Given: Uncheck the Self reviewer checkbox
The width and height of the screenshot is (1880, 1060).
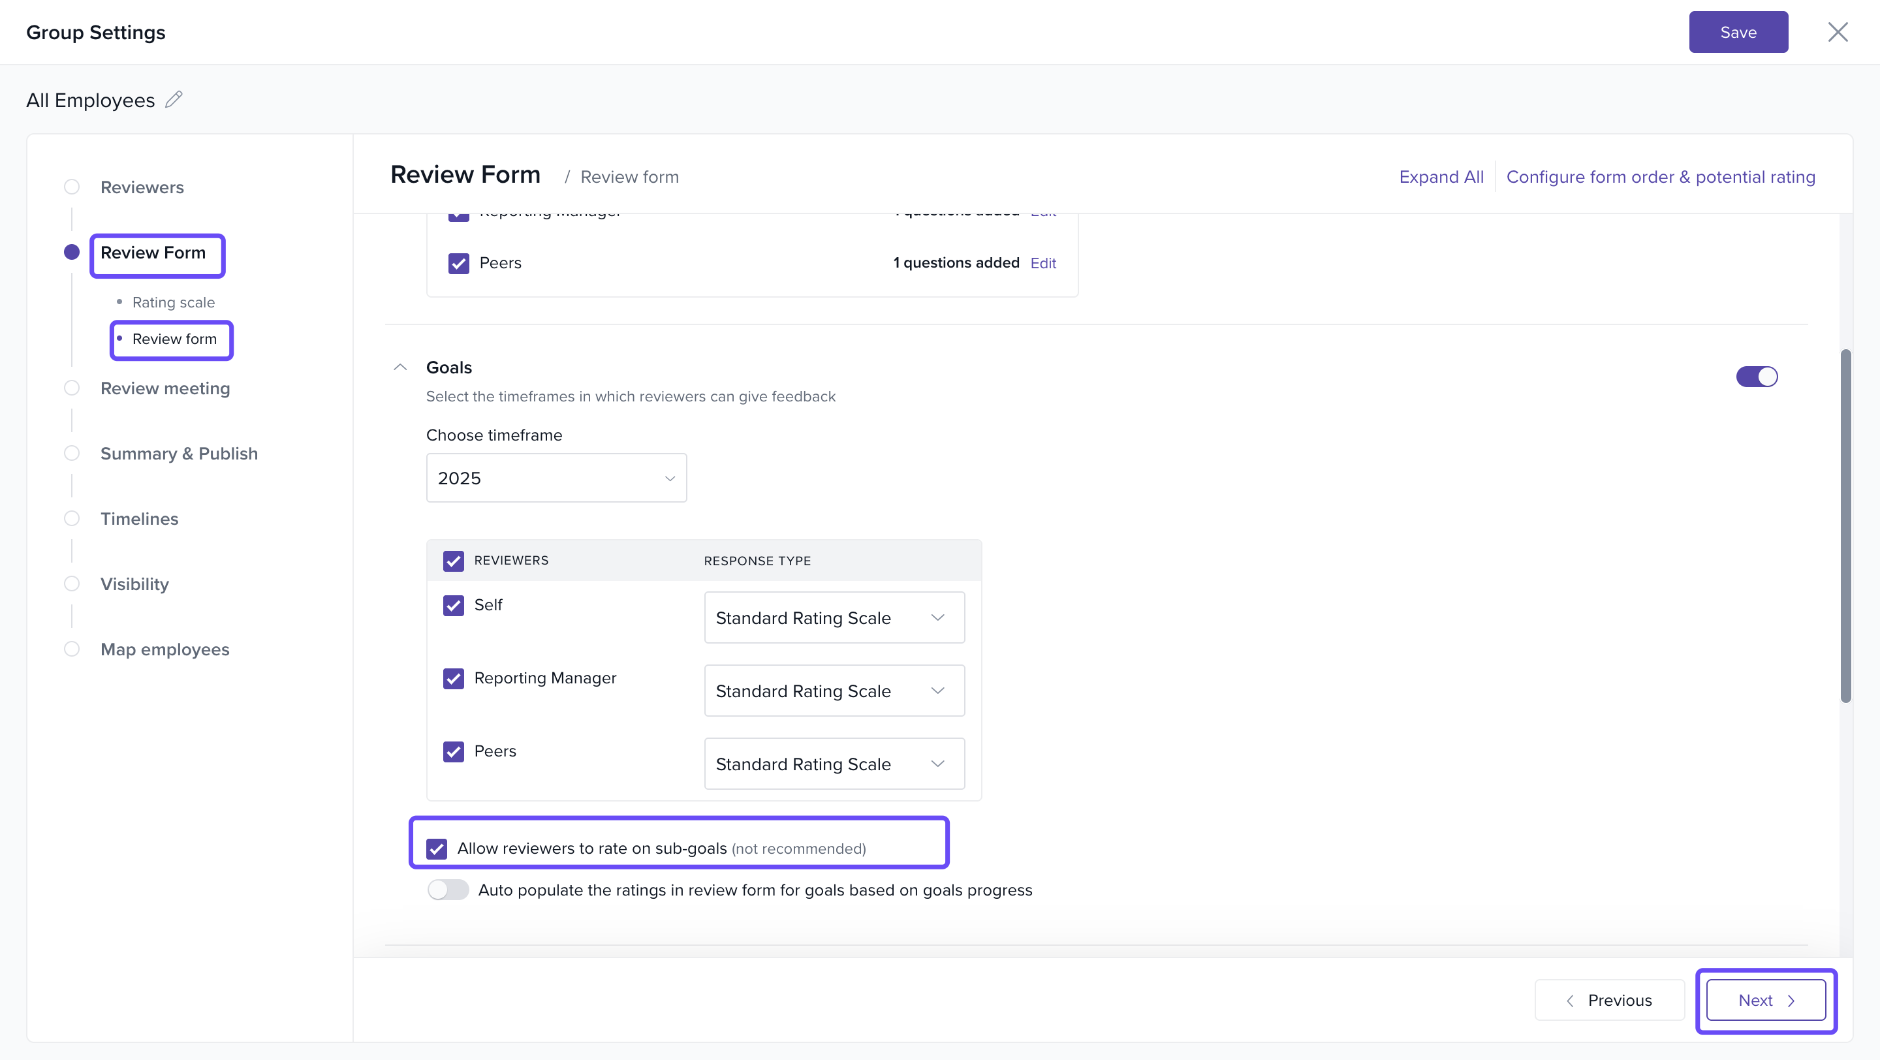Looking at the screenshot, I should click(x=453, y=606).
